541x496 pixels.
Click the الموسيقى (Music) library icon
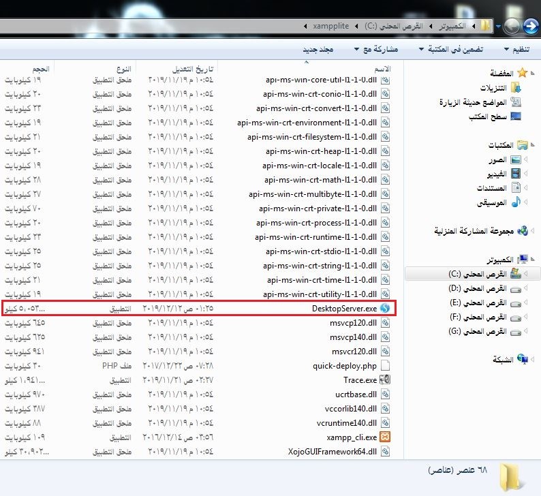coord(516,202)
